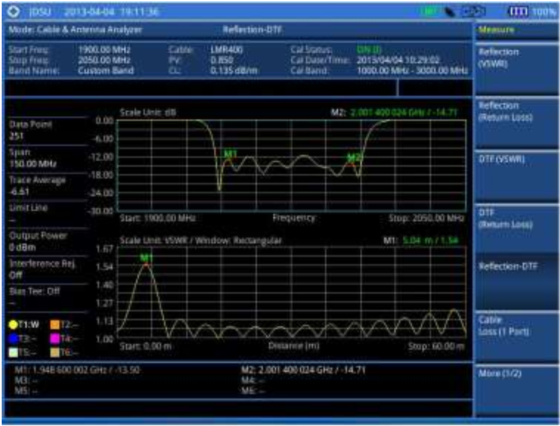The height and width of the screenshot is (426, 560).
Task: Click the green GPS status icon
Action: click(x=428, y=12)
